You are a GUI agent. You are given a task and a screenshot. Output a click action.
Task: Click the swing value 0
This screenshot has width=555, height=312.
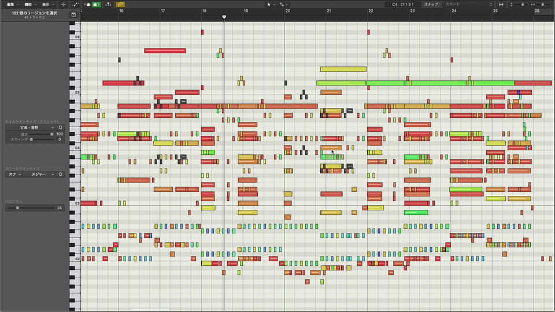pos(60,139)
